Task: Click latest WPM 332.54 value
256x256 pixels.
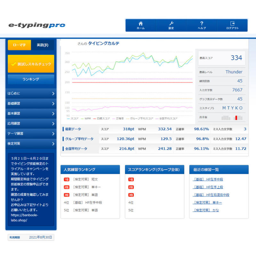Action: (165, 129)
